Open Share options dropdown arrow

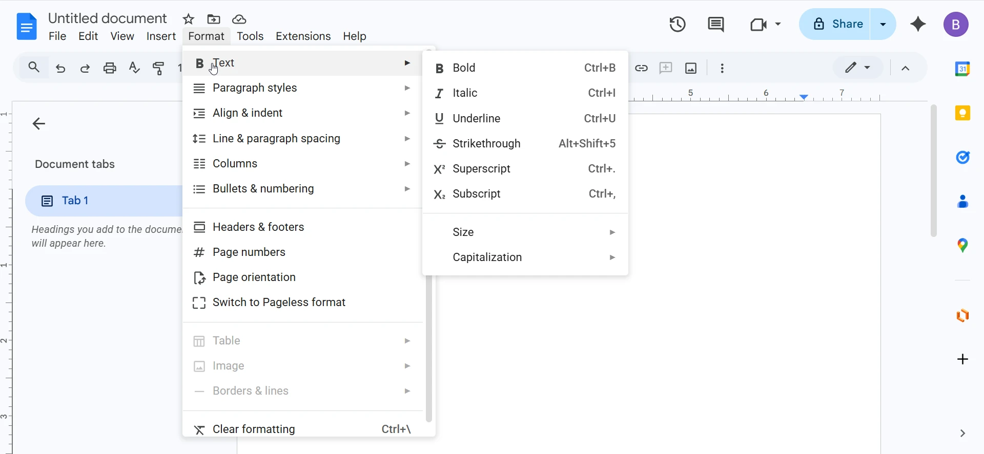click(x=883, y=24)
